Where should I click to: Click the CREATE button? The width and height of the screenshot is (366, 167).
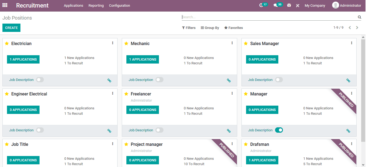point(11,28)
